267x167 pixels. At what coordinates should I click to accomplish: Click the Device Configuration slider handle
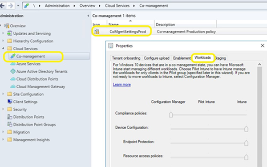pos(246,129)
